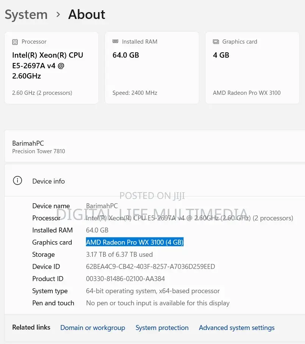
Task: Click the processor value ending '(2 processors)'
Action: tap(189, 218)
